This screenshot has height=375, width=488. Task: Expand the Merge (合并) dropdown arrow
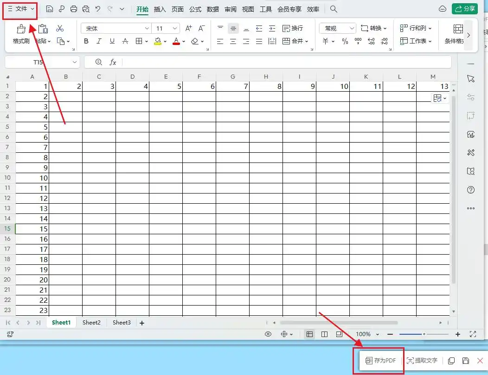pyautogui.click(x=307, y=41)
